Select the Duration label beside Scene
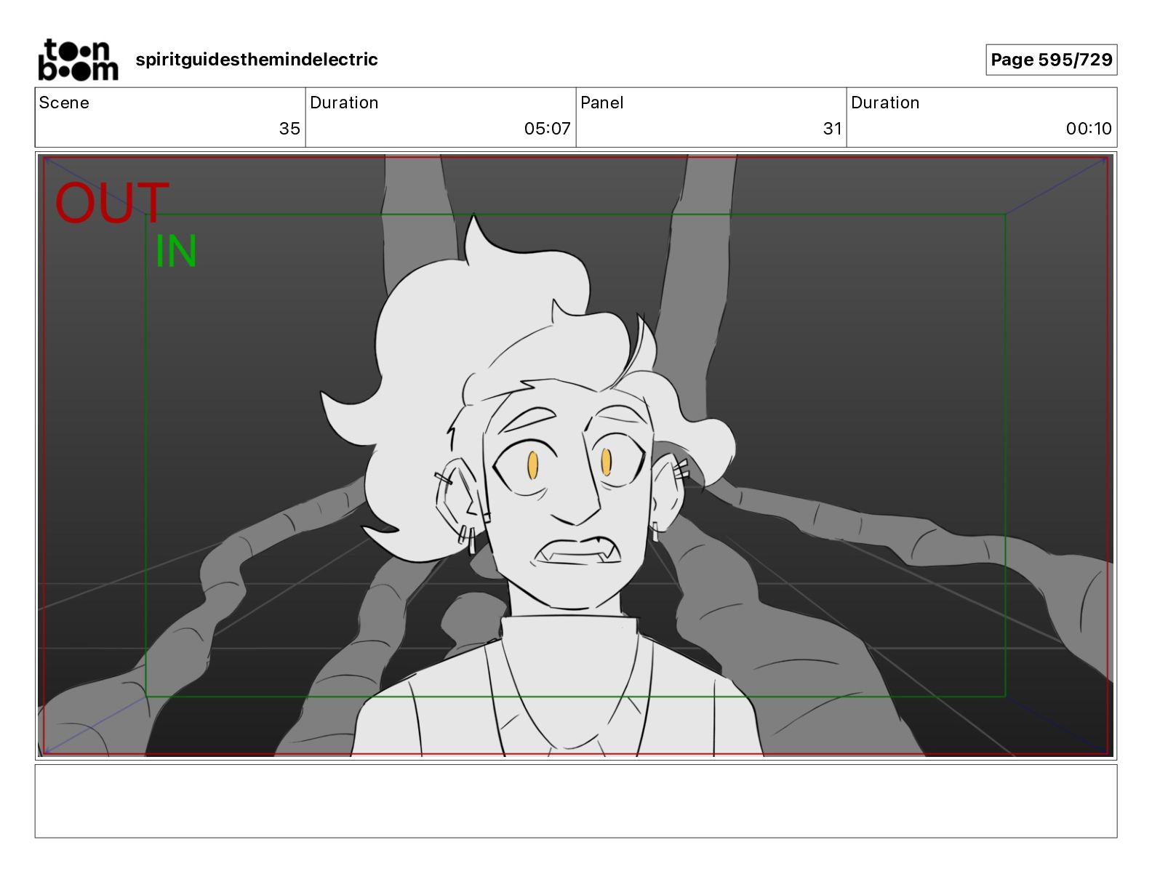1152x890 pixels. pyautogui.click(x=344, y=103)
